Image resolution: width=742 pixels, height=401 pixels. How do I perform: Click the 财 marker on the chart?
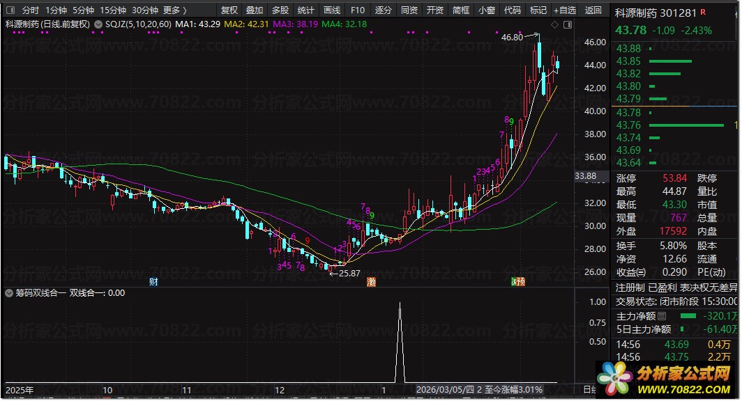(153, 282)
